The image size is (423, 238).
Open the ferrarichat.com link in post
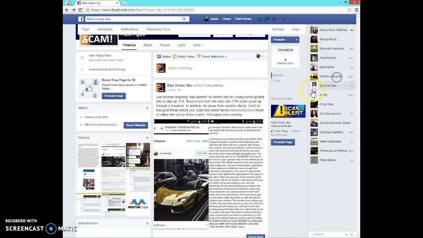click(242, 110)
